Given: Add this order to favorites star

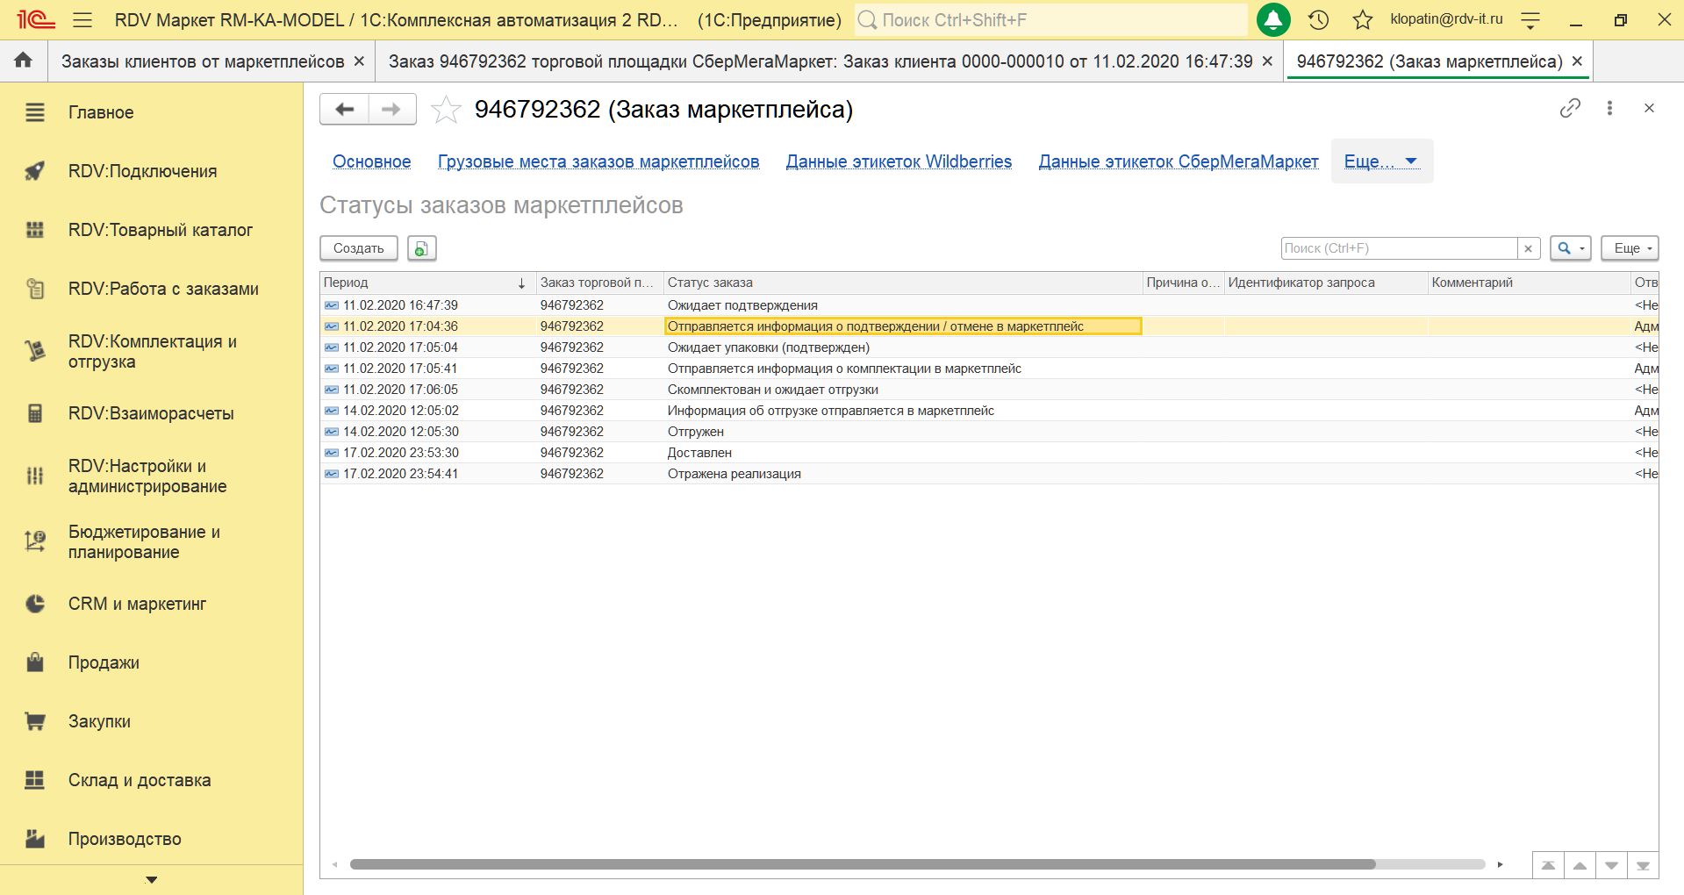Looking at the screenshot, I should pos(446,110).
